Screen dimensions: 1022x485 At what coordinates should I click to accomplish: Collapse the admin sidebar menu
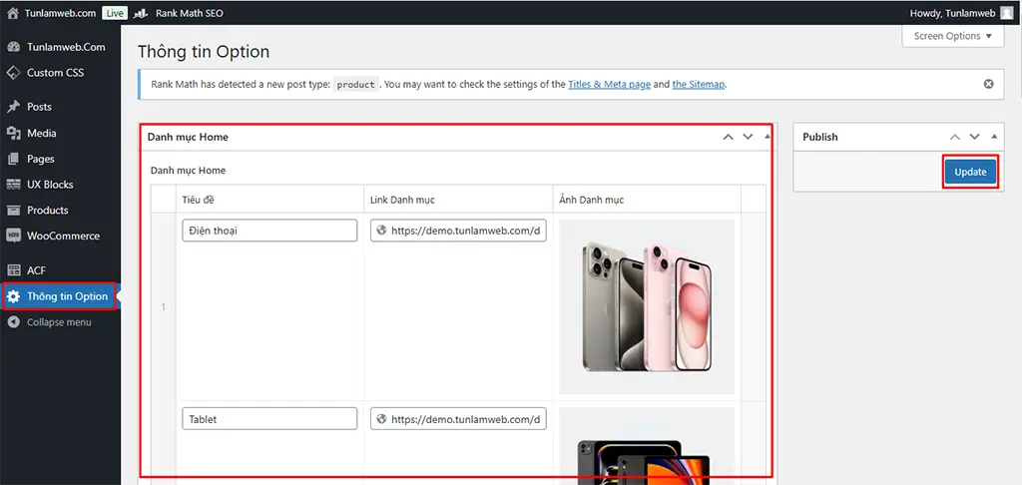click(59, 322)
